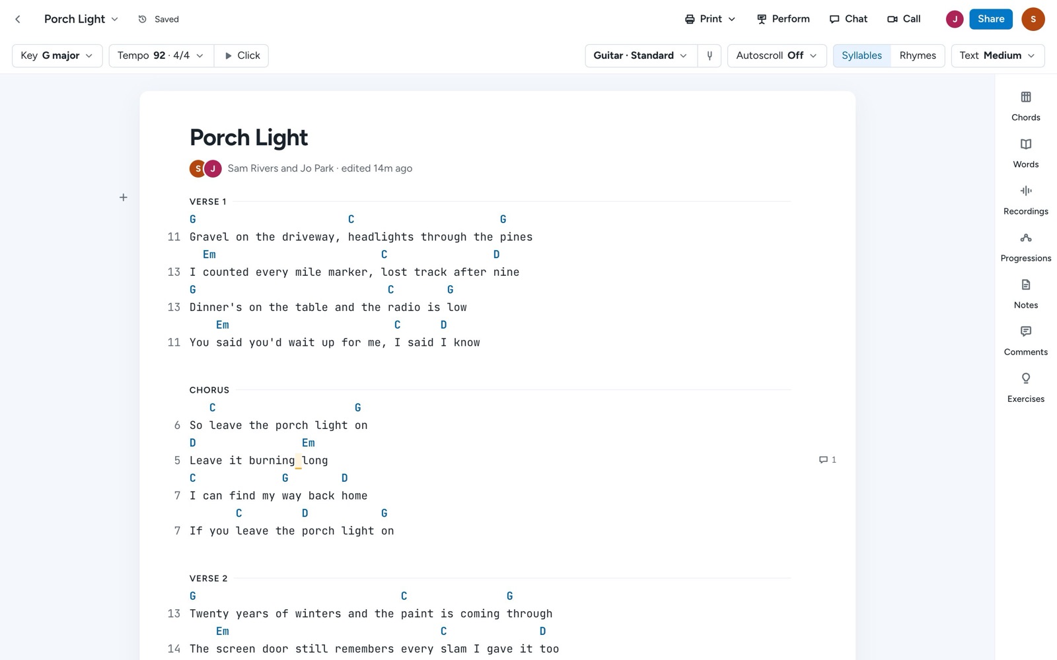Click the Porch Light song heading
This screenshot has height=660, width=1057.
pyautogui.click(x=248, y=137)
